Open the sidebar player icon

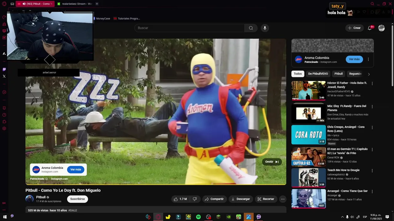(x=4, y=92)
